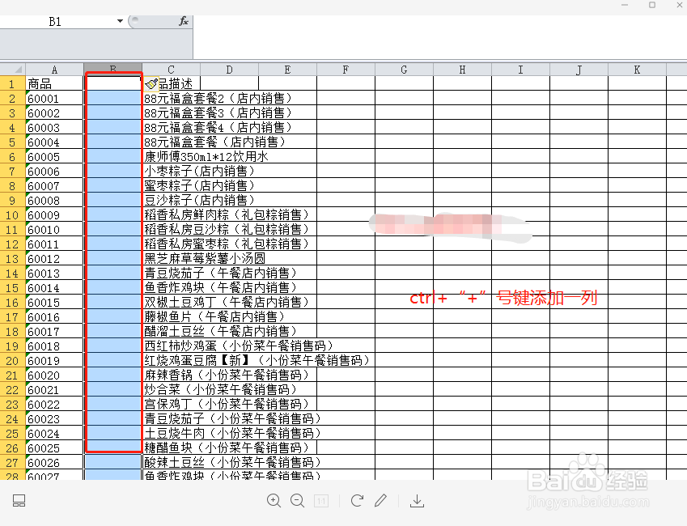Click cell 60026
Image resolution: width=687 pixels, height=526 pixels.
click(x=54, y=462)
